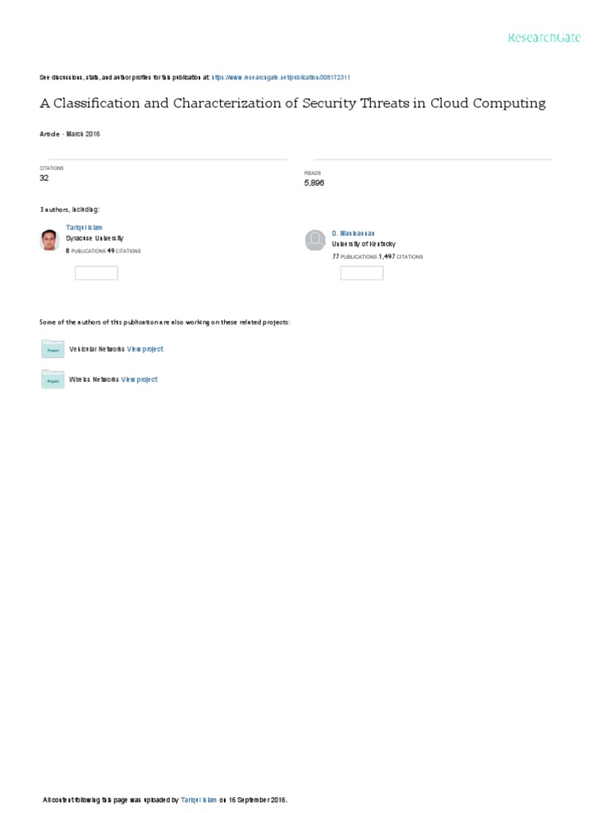The width and height of the screenshot is (610, 813).
Task: Click University of Kentucky affiliation text
Action: tap(363, 245)
